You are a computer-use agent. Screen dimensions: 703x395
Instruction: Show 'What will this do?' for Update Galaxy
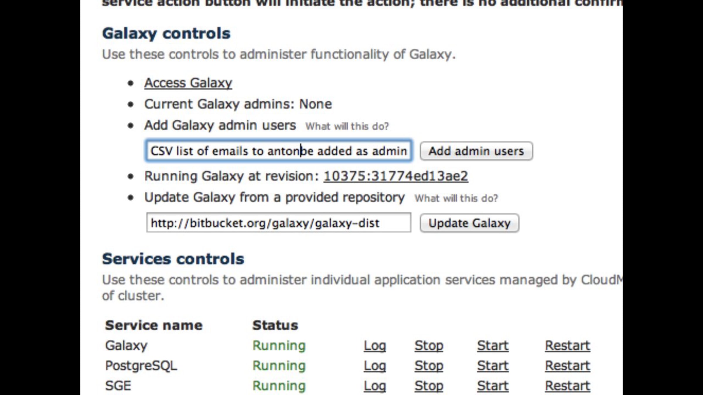[x=456, y=198]
